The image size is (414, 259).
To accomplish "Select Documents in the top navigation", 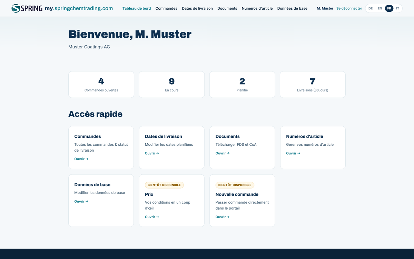I will point(227,8).
